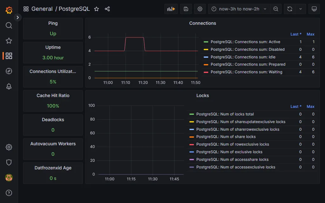
Task: Sort Locks legend by Max
Action: (x=310, y=107)
